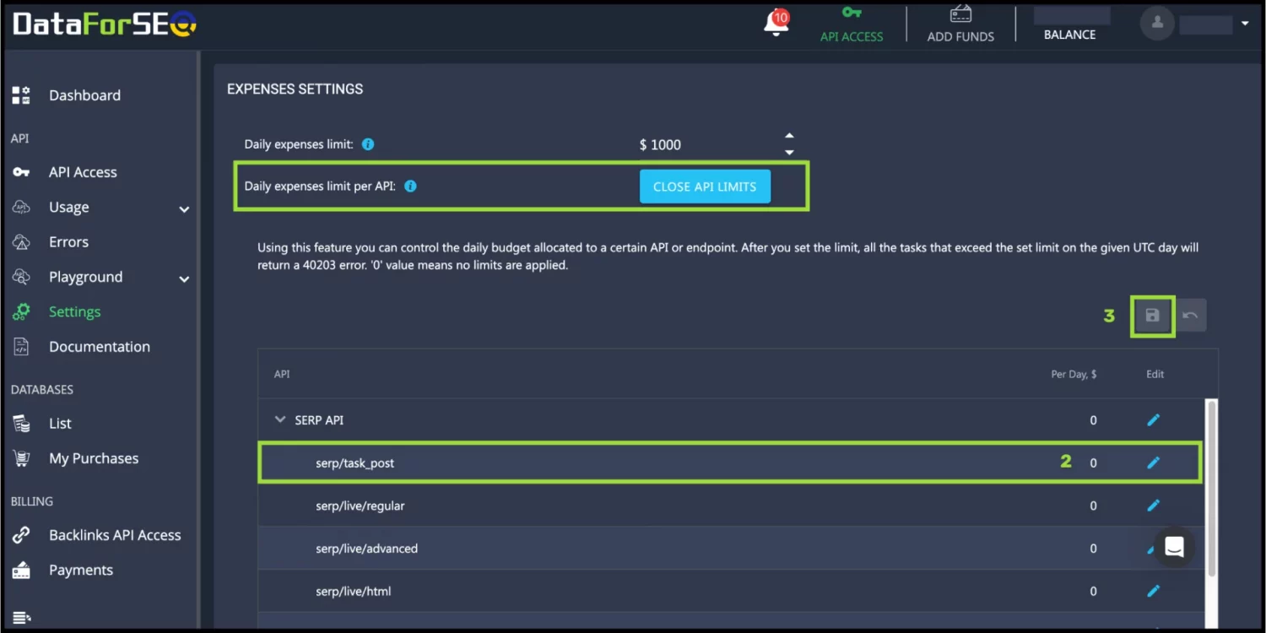Click the databases List sidebar icon
This screenshot has height=633, width=1266.
point(21,424)
